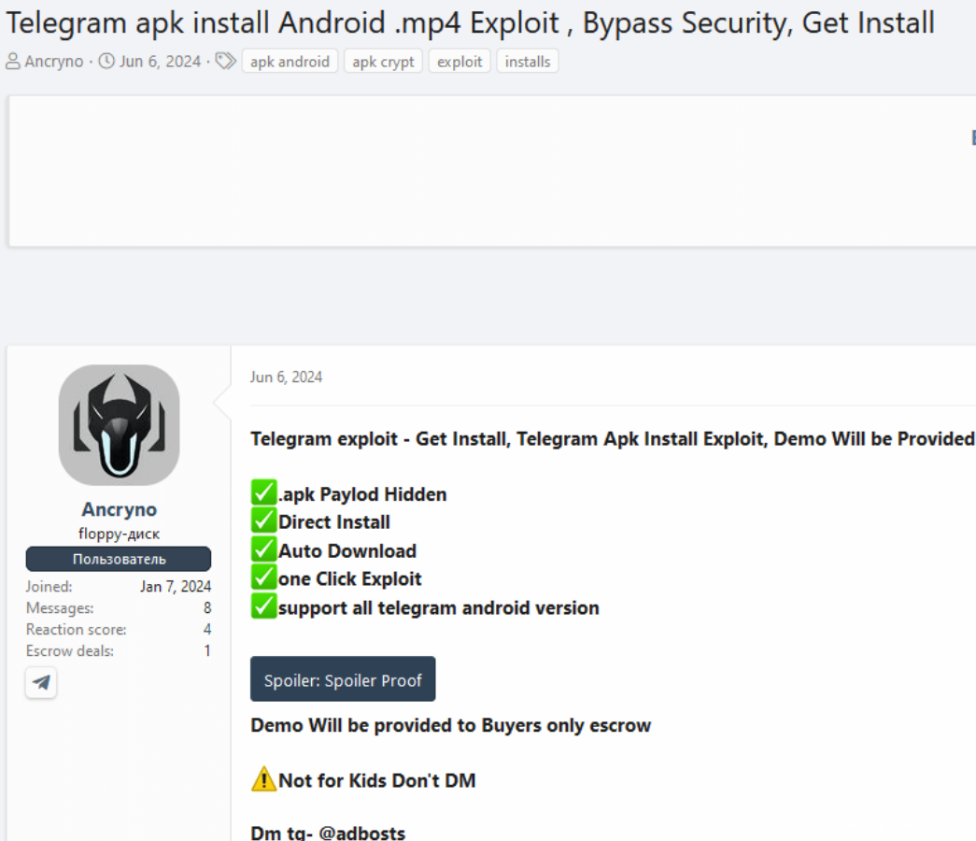Click the yellow warning triangle icon
Viewport: 976px width, 841px height.
[263, 779]
